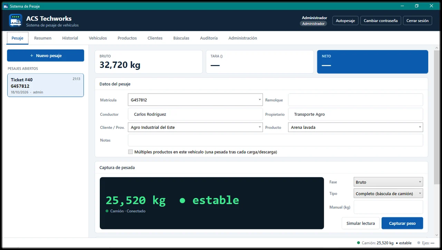
Task: Click the "Camión · Conectado" connection status
Action: (x=126, y=211)
